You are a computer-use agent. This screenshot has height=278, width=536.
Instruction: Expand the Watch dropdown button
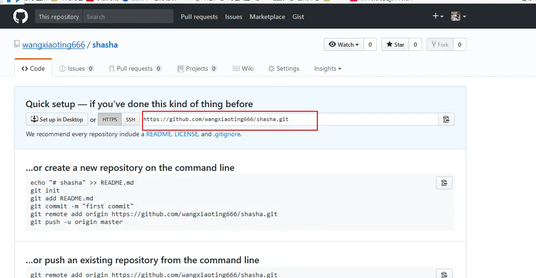click(x=344, y=44)
